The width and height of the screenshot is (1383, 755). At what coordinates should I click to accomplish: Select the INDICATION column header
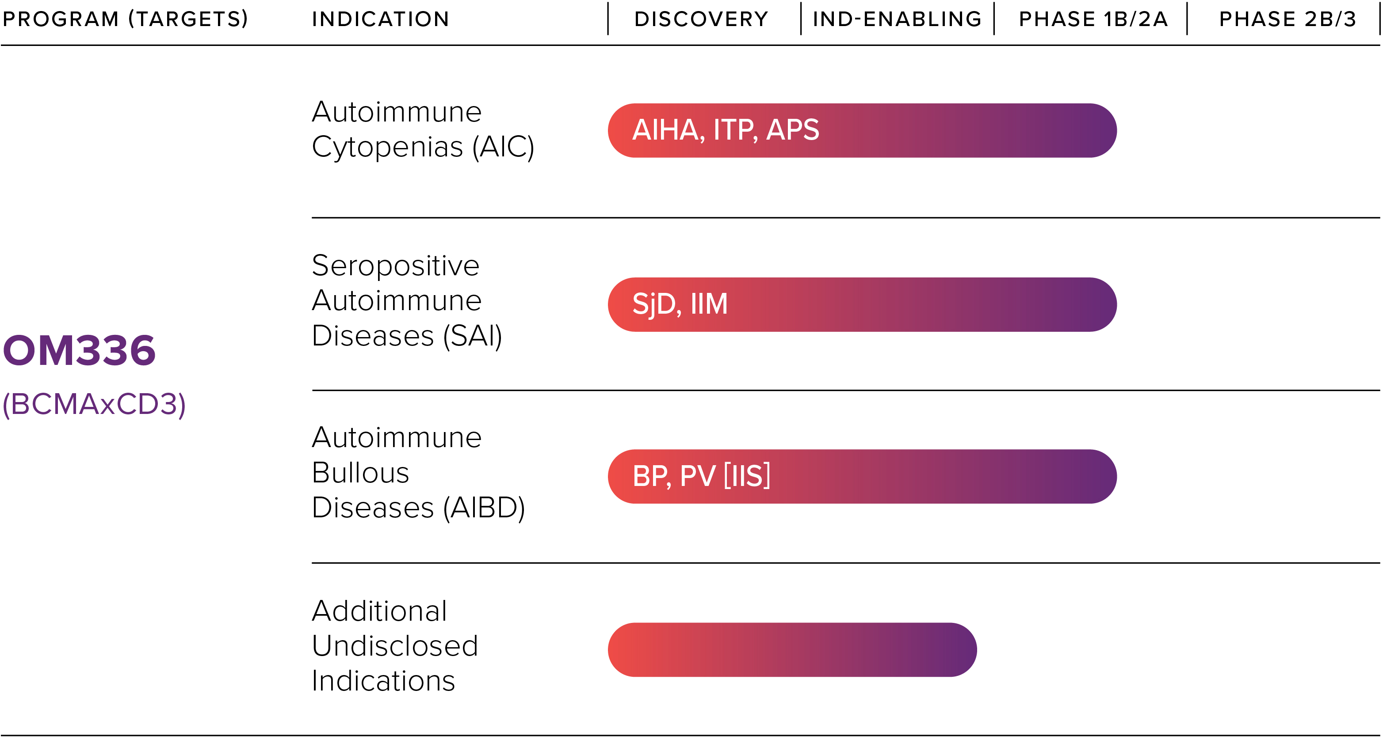coord(380,19)
